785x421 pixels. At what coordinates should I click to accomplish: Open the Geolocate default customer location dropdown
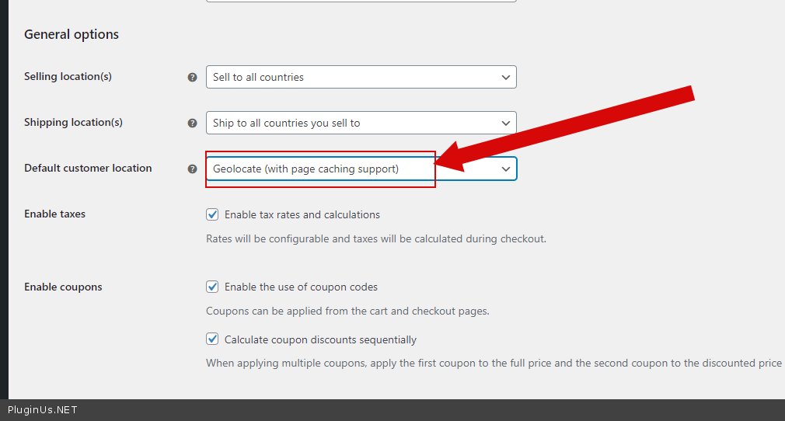coord(361,169)
